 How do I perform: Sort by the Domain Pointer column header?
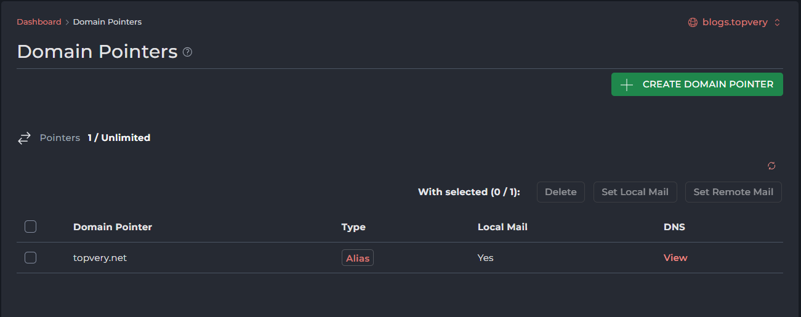pos(113,227)
